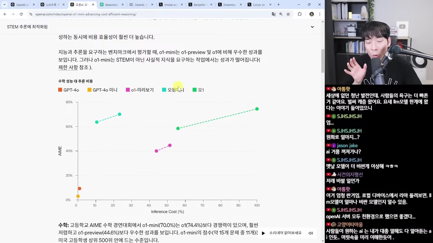Click the orange GPT-4o data point
This screenshot has width=433, height=243.
tap(80, 189)
